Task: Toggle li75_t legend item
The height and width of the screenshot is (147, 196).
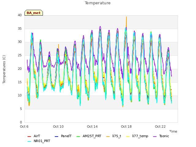Action: [114, 136]
